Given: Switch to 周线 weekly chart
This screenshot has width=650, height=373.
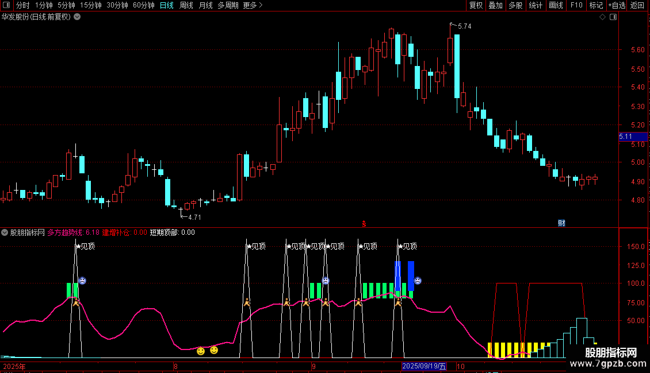Looking at the screenshot, I should (x=186, y=5).
